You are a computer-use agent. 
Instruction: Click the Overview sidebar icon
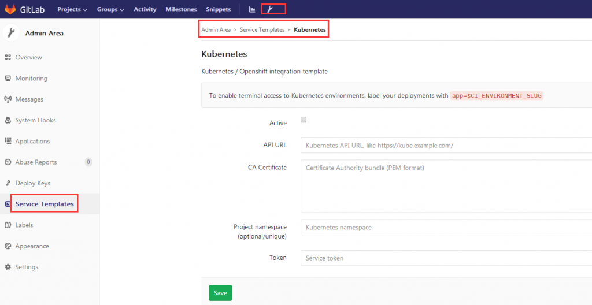8,57
